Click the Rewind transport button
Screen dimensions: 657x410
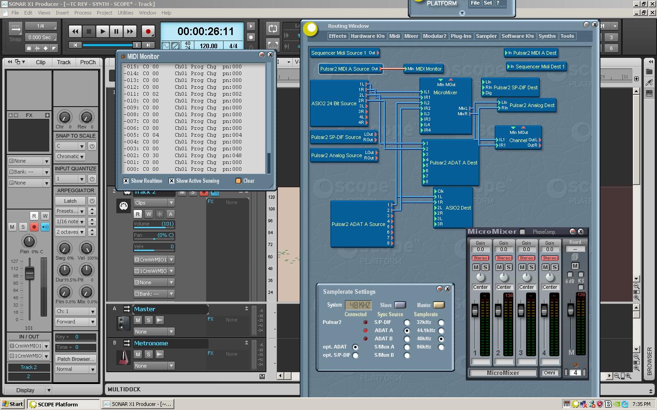(75, 31)
